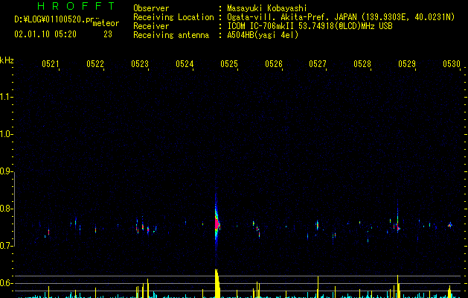Screen dimensions: 468x298
Task: Click the Observer label
Action: pyautogui.click(x=151, y=8)
